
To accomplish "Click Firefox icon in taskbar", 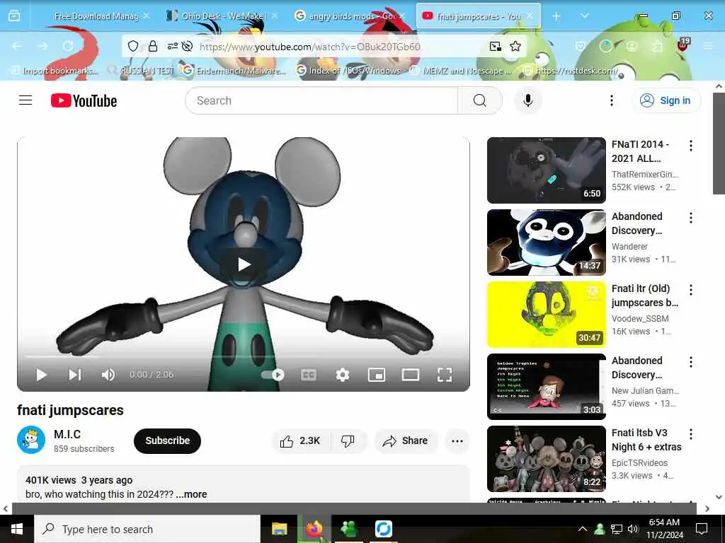I will coord(314,529).
